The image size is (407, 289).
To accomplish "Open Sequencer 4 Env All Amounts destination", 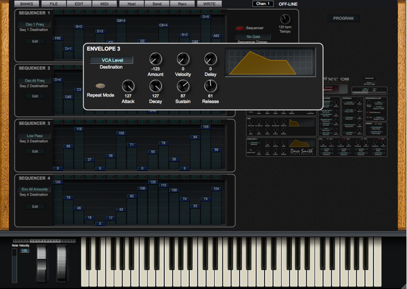I will click(35, 189).
